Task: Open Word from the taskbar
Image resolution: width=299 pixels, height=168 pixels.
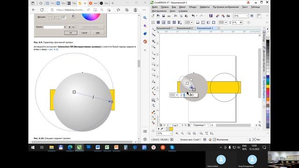Action: click(98, 147)
